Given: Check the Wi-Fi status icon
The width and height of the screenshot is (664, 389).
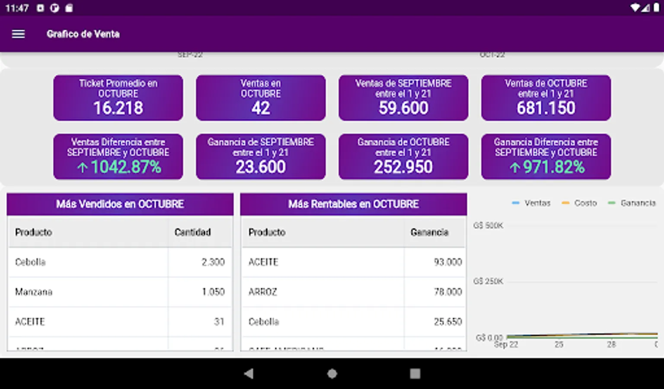Looking at the screenshot, I should point(635,8).
